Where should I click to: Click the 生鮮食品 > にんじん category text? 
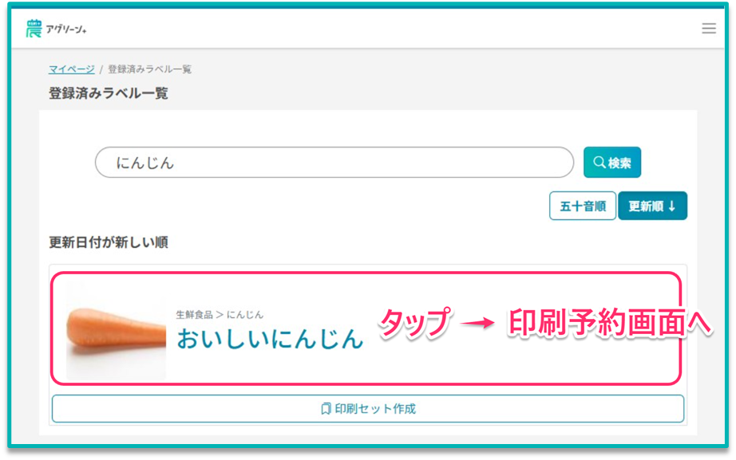[220, 314]
